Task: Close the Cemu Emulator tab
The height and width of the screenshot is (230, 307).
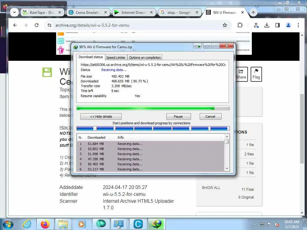Action: coord(106,12)
